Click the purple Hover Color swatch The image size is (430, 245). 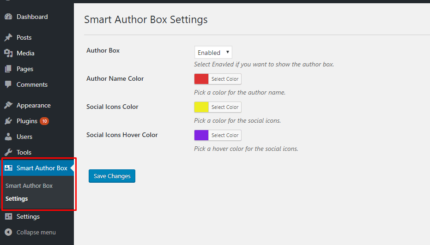click(x=201, y=135)
